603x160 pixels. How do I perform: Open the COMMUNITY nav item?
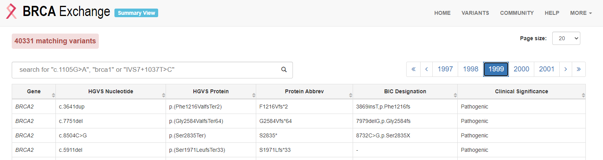(517, 13)
